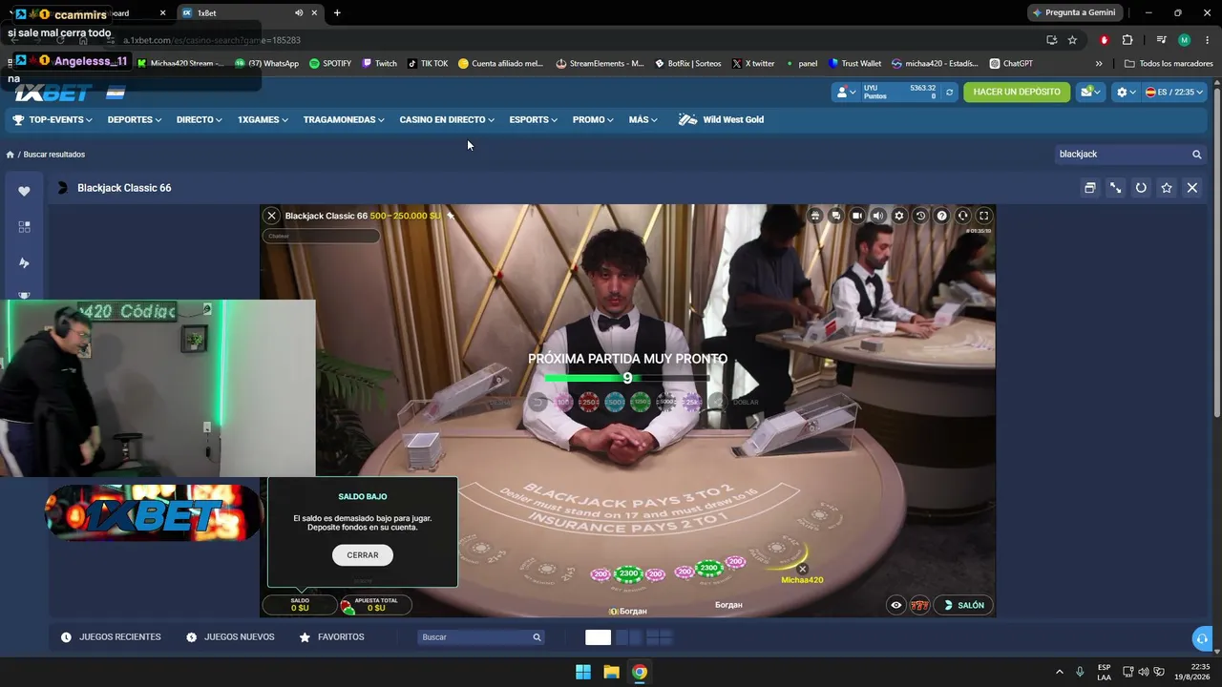Expand CASINO EN DIRECTO menu

447,120
